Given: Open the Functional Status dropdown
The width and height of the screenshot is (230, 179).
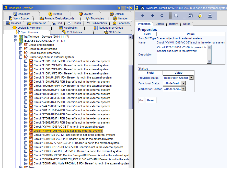Looking at the screenshot, I should (x=183, y=83).
